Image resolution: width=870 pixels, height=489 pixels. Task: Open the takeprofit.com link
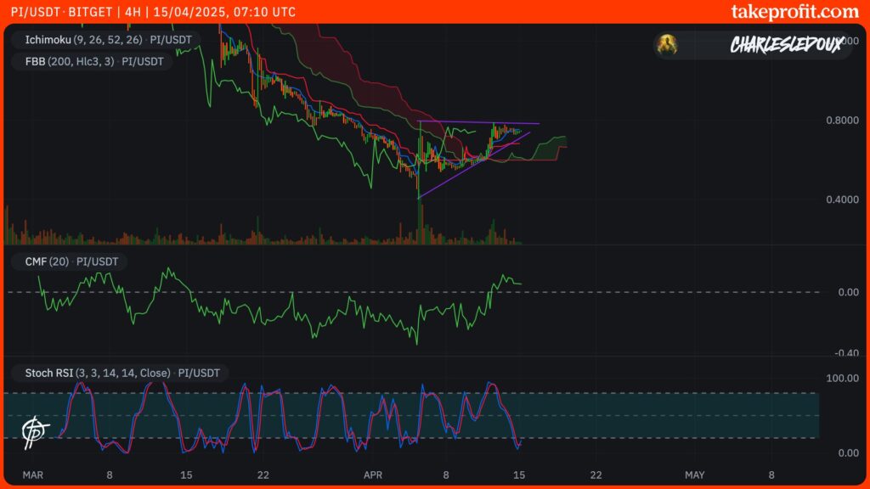point(794,12)
